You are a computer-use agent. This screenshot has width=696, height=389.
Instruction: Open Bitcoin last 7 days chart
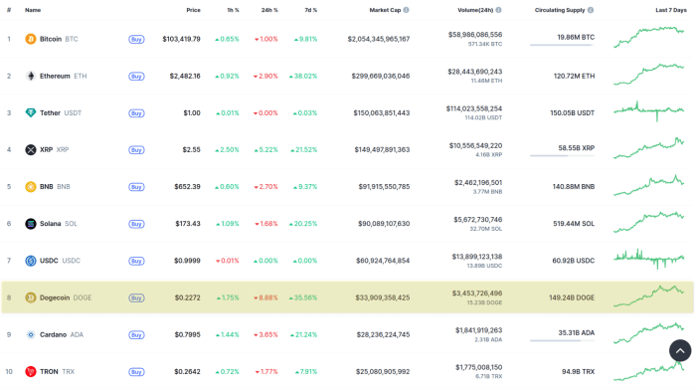[x=649, y=37]
